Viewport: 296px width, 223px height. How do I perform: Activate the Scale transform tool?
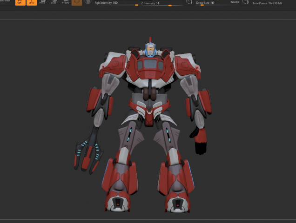[x=54, y=2]
